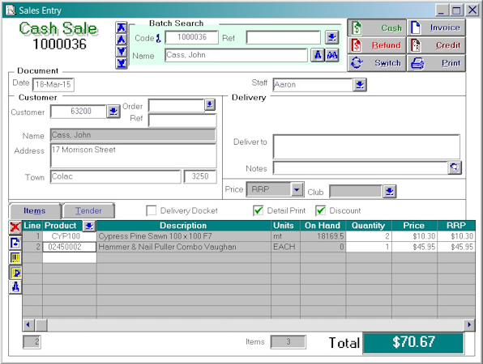Untick the Detail Print checkbox
This screenshot has height=364, width=483.
(259, 210)
